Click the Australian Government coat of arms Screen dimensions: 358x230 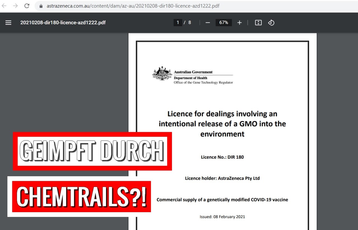(x=162, y=74)
